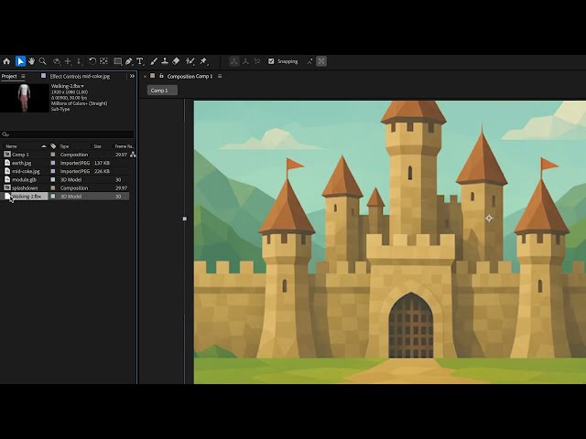
Task: Select the Hand tool
Action: [x=31, y=61]
